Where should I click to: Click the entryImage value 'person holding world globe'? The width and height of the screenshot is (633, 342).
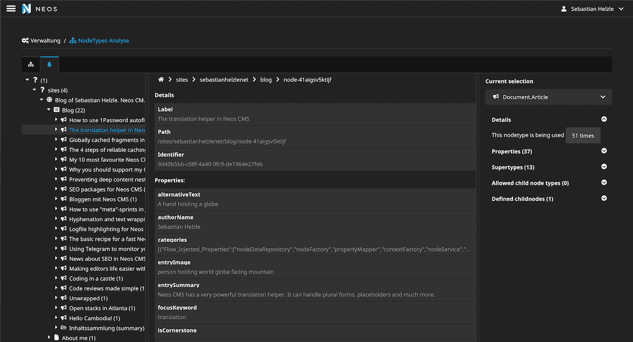point(216,272)
